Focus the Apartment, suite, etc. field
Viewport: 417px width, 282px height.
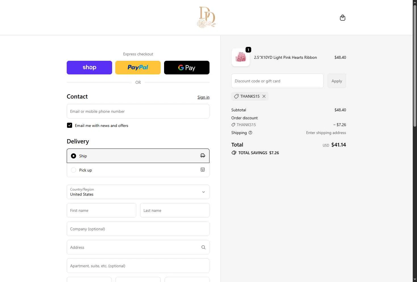138,266
